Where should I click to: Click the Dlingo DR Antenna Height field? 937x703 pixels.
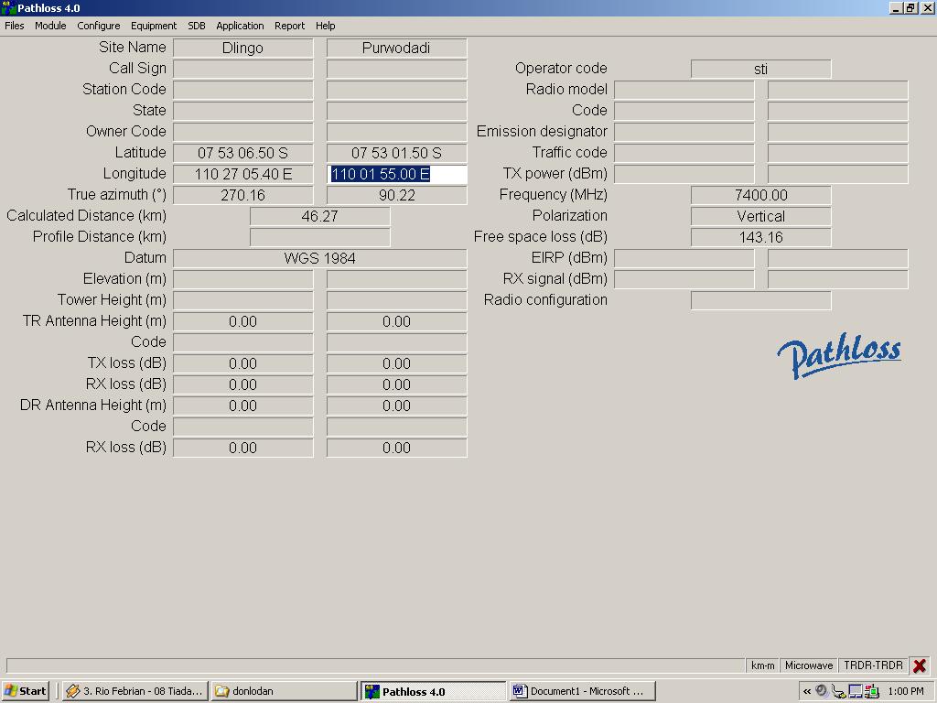242,406
